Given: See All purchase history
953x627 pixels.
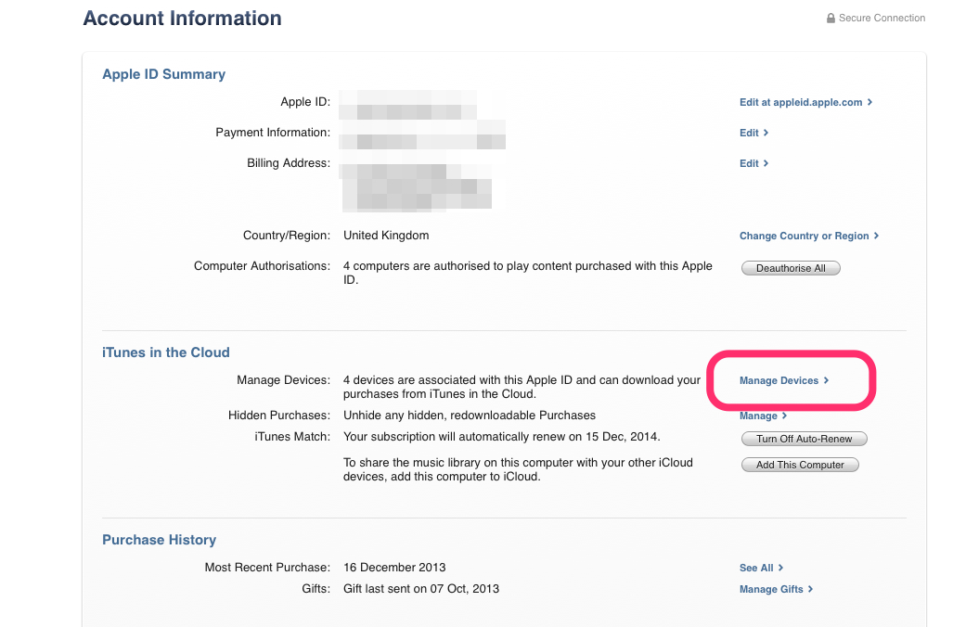Looking at the screenshot, I should 755,568.
